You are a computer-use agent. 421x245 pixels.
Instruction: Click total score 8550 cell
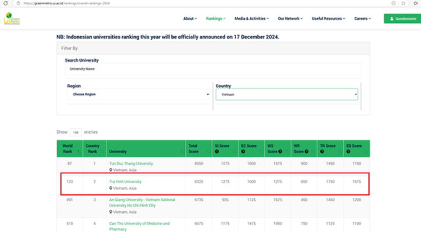pyautogui.click(x=199, y=163)
